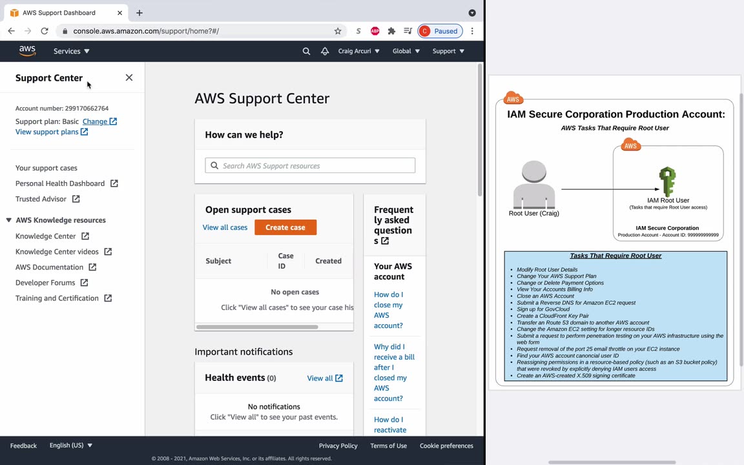
Task: Select the AWS Support Dashboard browser tab
Action: tap(67, 13)
